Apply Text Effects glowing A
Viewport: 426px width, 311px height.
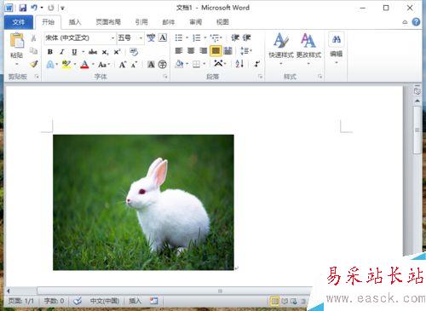[50, 65]
